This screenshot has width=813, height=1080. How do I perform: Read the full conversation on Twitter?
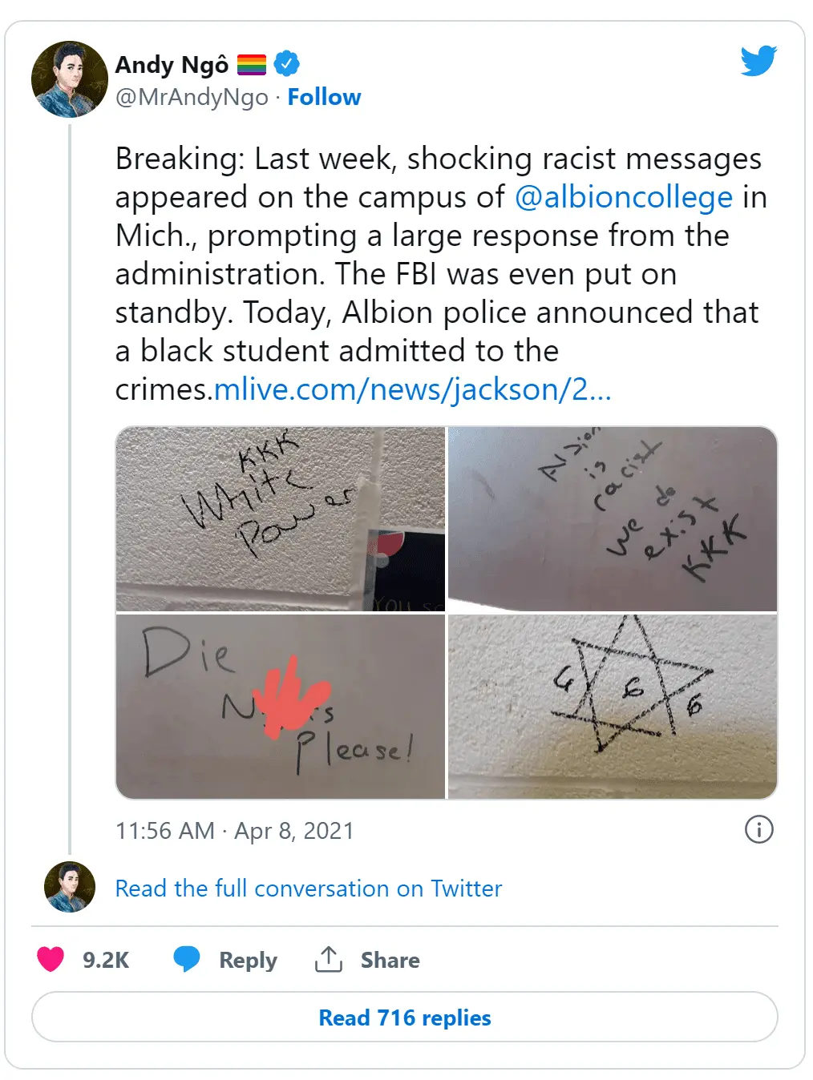[309, 889]
